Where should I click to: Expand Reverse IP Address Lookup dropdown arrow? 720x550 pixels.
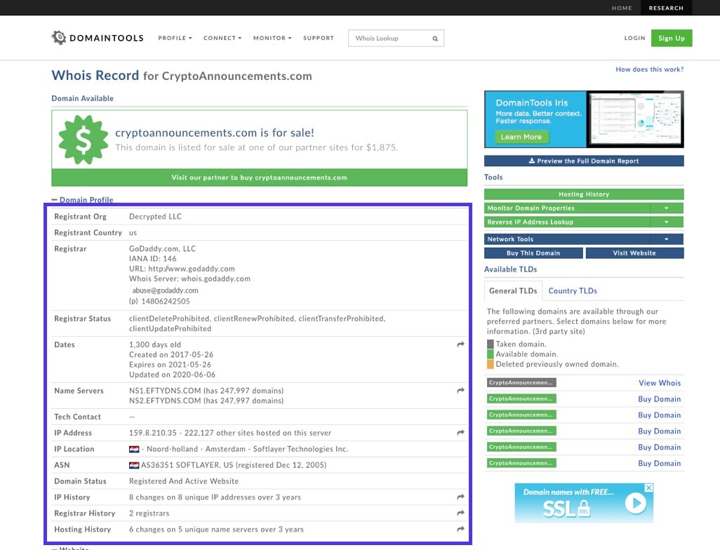pyautogui.click(x=667, y=222)
